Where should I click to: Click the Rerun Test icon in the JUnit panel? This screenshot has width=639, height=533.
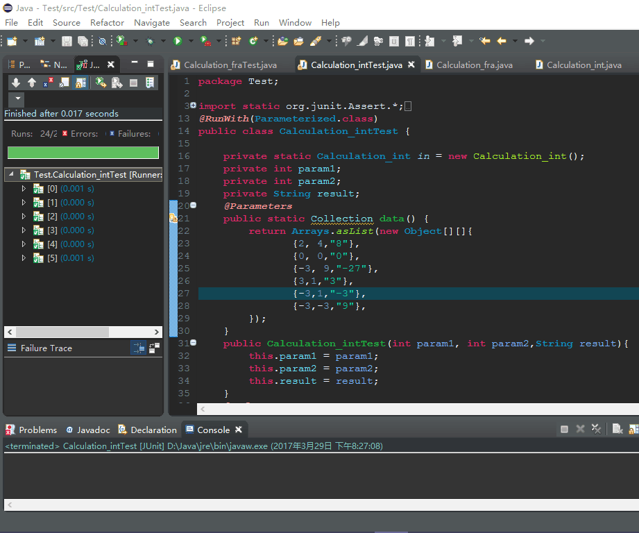coord(101,83)
